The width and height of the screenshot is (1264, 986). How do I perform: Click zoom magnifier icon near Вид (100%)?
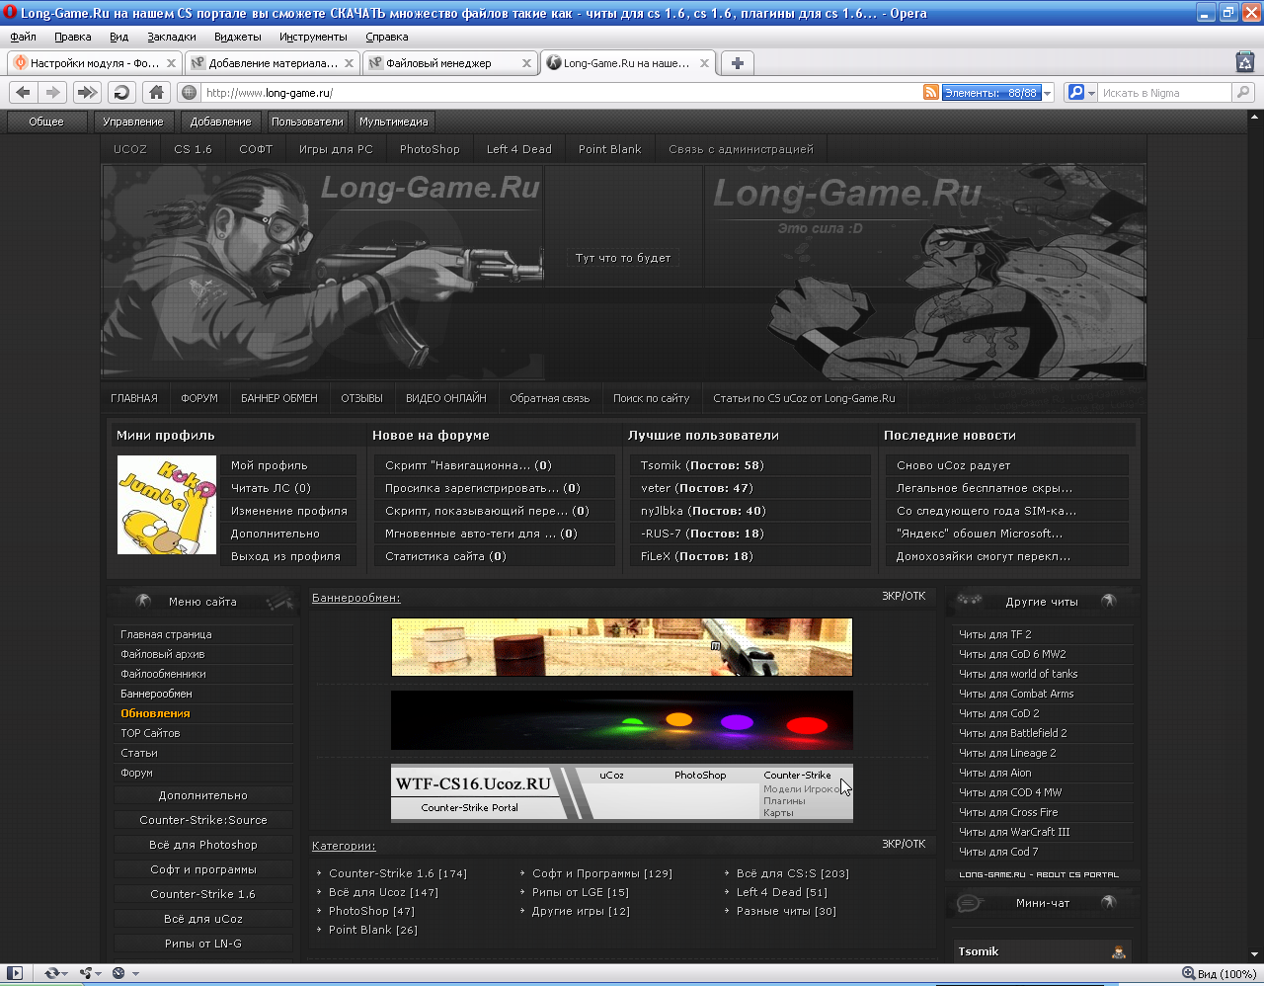[1188, 973]
